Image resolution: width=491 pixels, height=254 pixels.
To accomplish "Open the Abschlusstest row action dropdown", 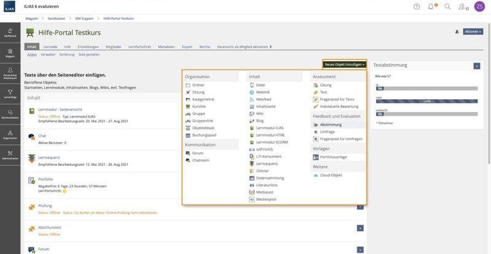I will click(360, 228).
